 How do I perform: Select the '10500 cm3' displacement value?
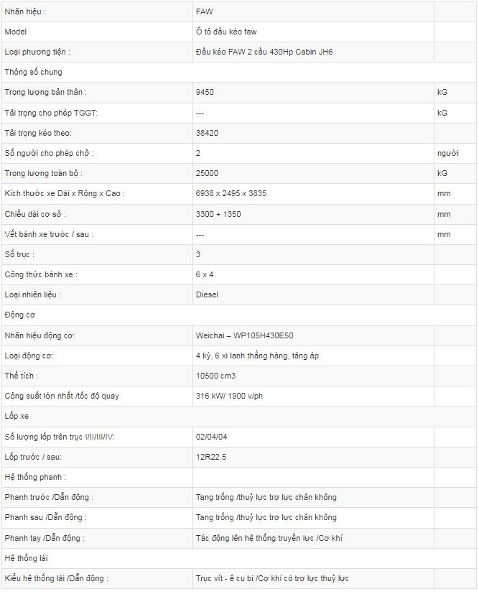[x=216, y=376]
